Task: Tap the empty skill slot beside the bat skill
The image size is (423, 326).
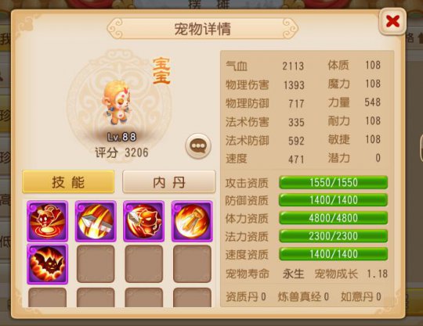Action: (96, 263)
